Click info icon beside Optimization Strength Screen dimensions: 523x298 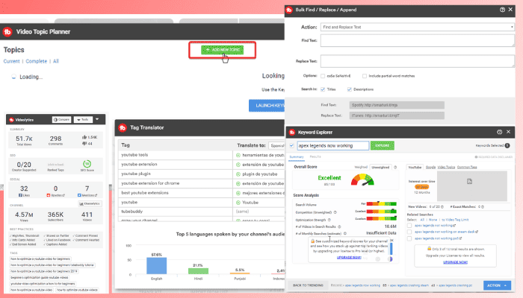(x=329, y=220)
